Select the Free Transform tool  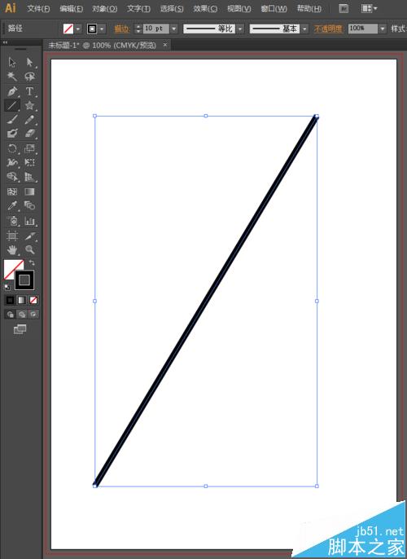[29, 163]
